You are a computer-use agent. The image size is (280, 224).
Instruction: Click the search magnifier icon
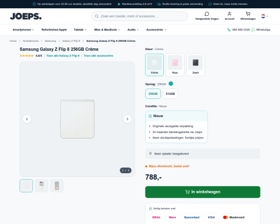pos(97,16)
